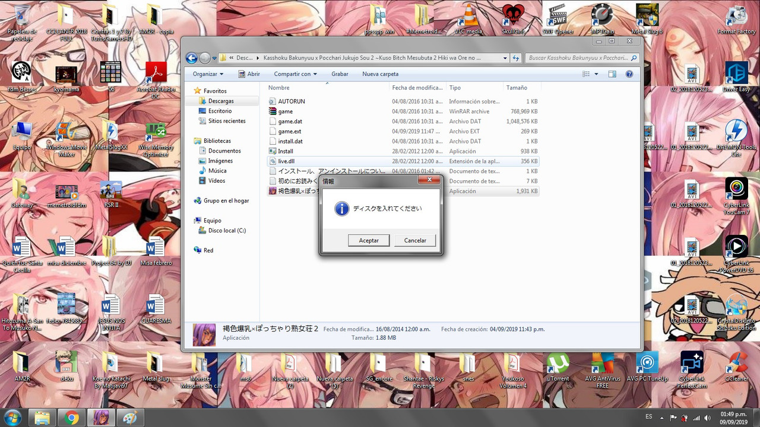
Task: Open Disco local (C:)
Action: click(227, 231)
